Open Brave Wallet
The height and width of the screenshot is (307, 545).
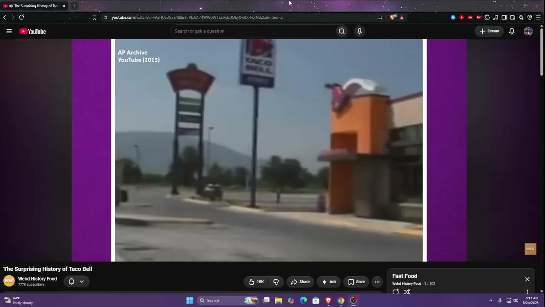pyautogui.click(x=513, y=17)
